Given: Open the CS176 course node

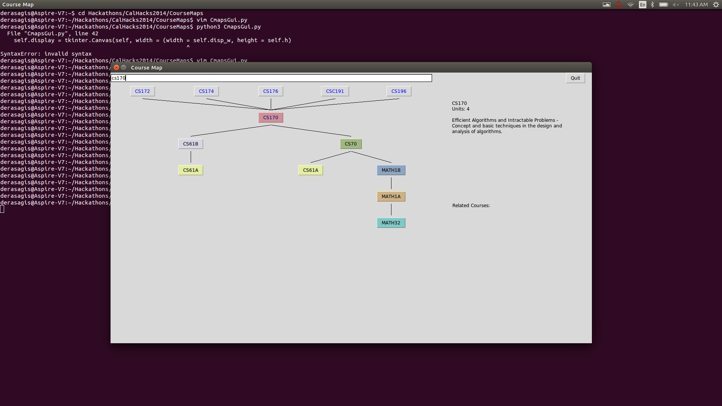Looking at the screenshot, I should [270, 91].
